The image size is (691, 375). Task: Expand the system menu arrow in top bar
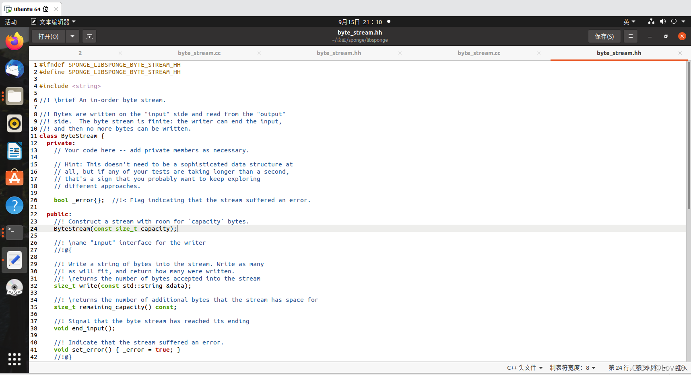tap(683, 22)
